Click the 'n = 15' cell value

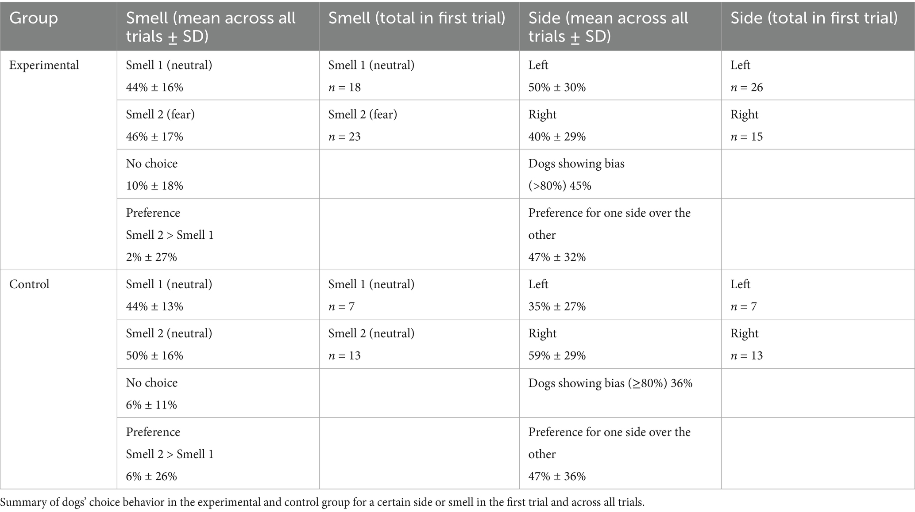(746, 137)
